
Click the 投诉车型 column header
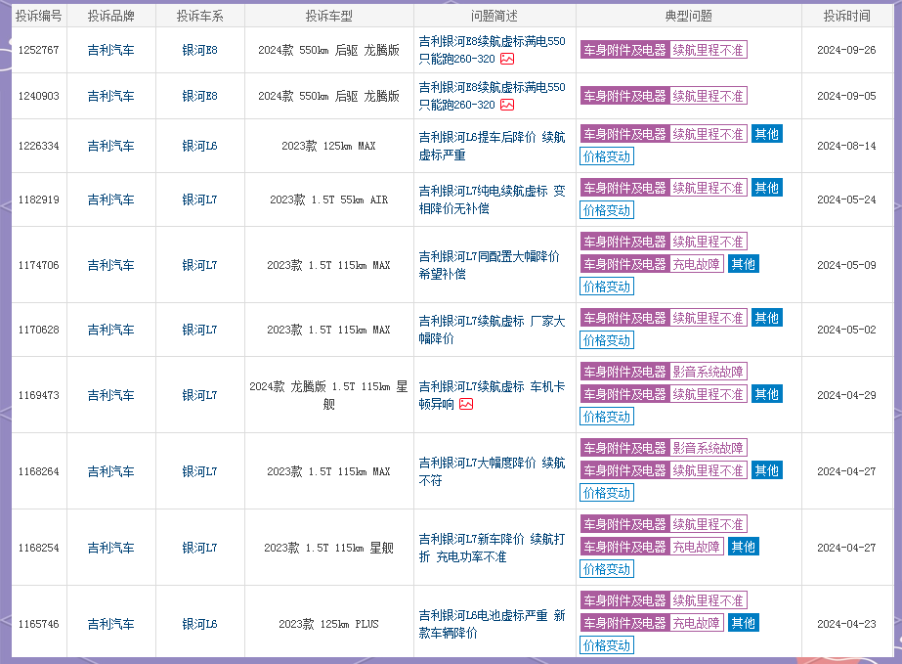pyautogui.click(x=329, y=16)
